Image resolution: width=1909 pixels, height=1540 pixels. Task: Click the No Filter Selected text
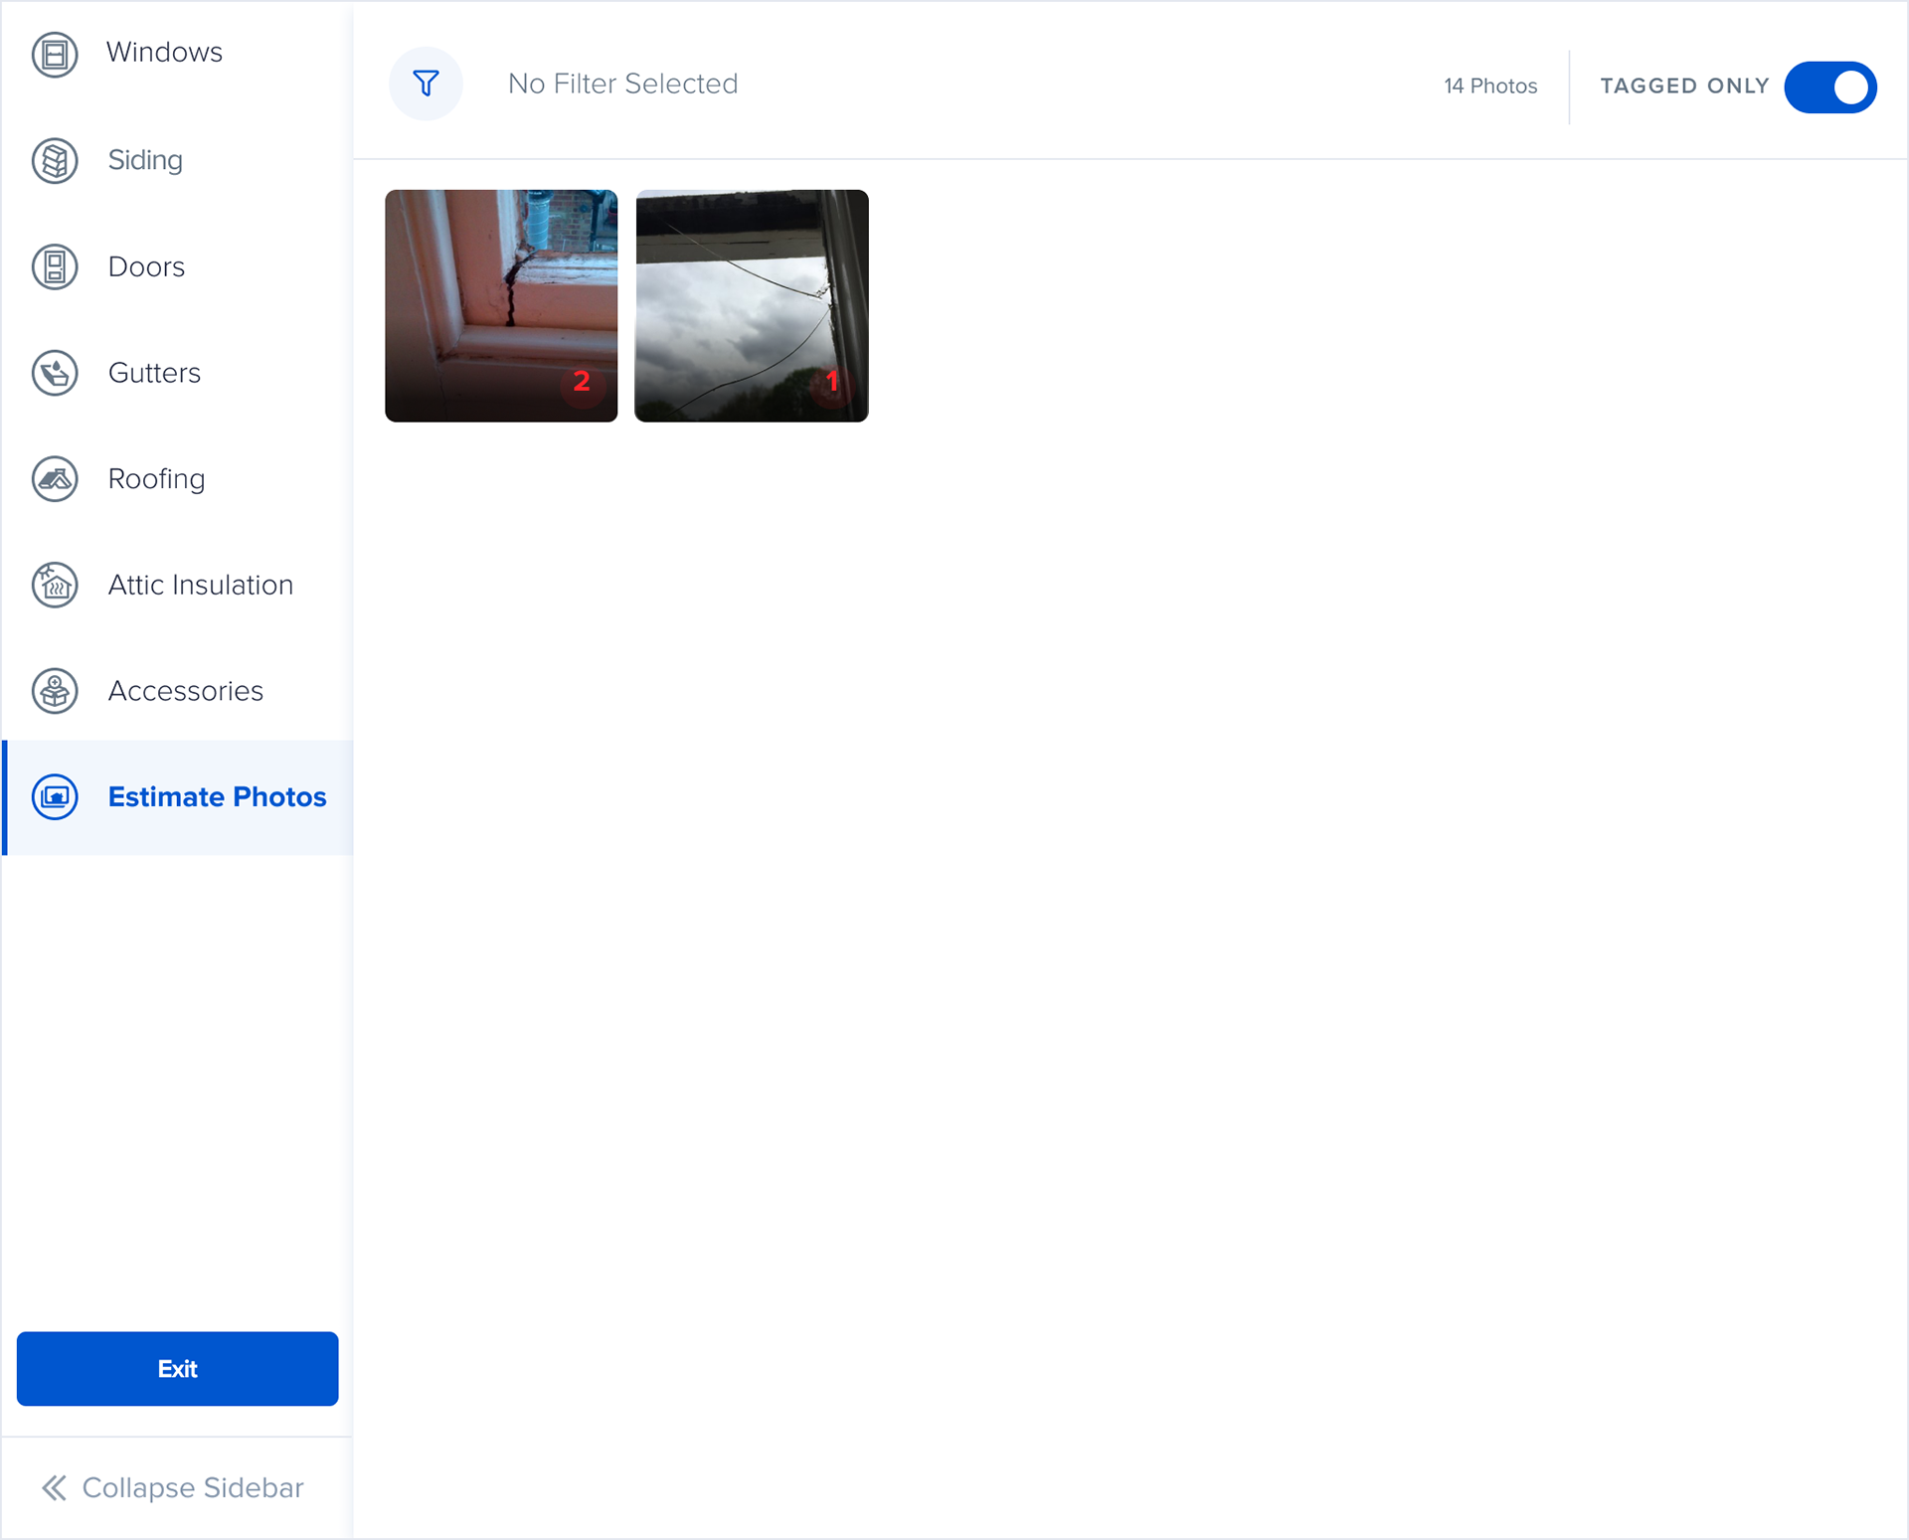click(x=622, y=84)
